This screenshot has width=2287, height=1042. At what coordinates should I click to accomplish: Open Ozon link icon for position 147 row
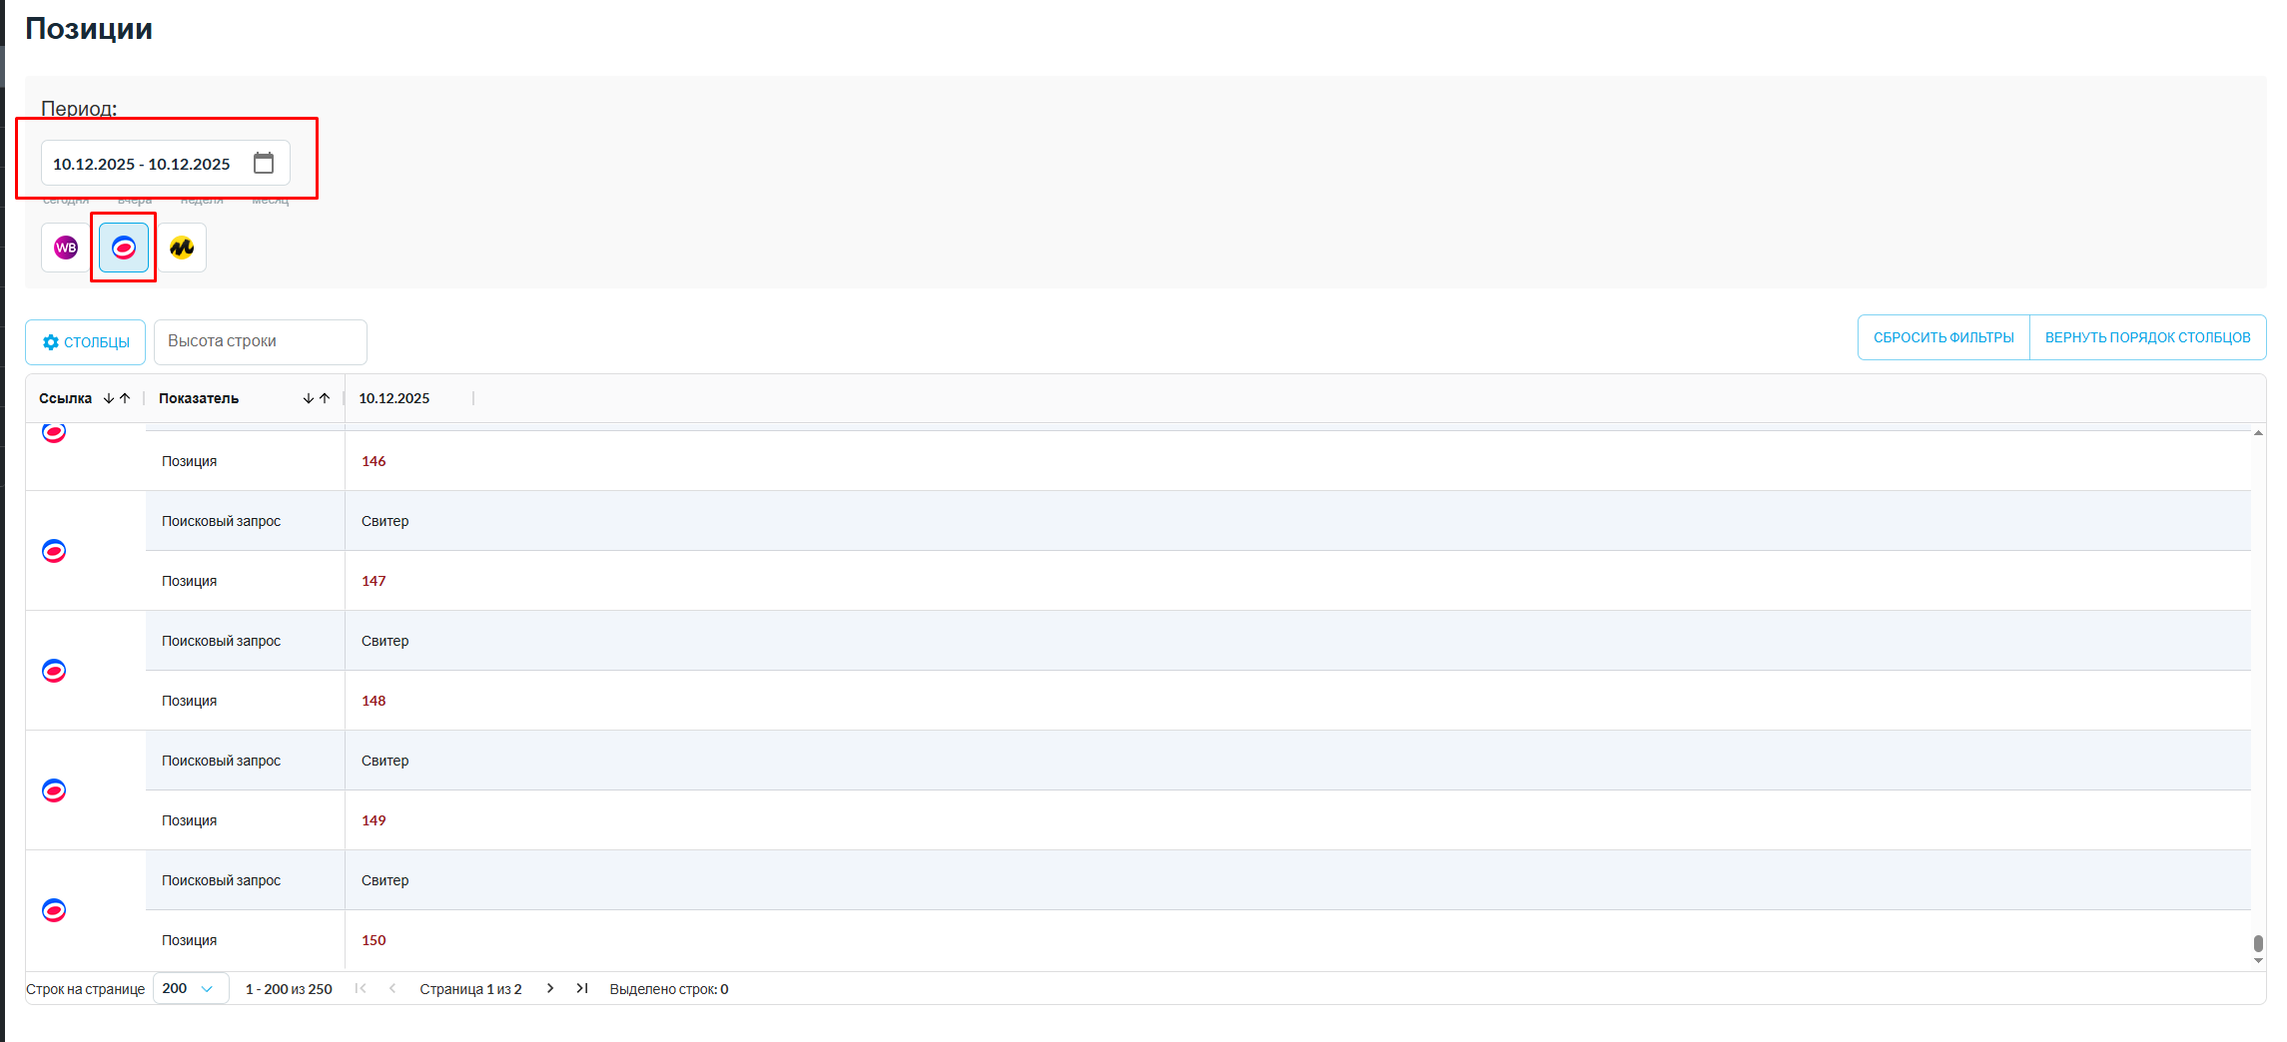click(54, 551)
